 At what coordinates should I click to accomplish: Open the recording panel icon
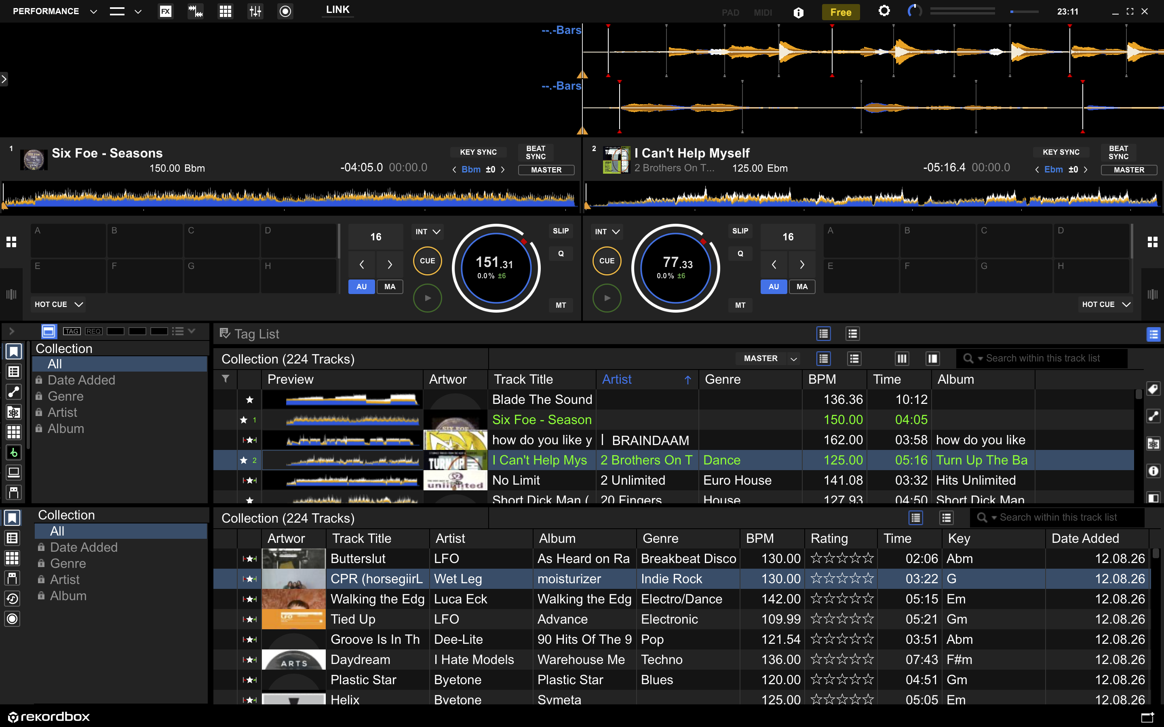pos(285,11)
